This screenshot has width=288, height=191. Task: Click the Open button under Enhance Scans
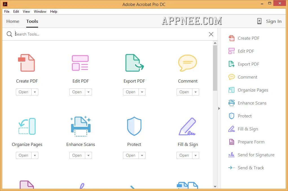(77, 156)
